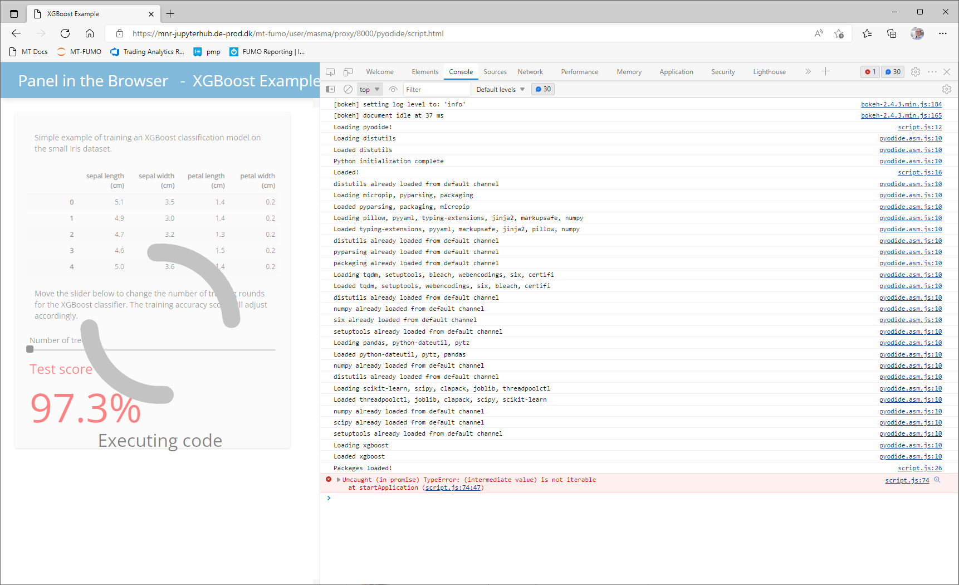The image size is (959, 585).
Task: Open the Console sidebar panel icon
Action: click(330, 89)
